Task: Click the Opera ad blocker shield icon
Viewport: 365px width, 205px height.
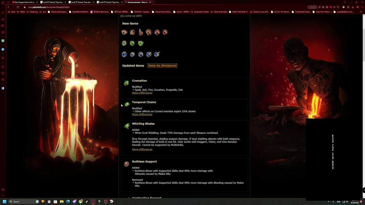Action: click(330, 7)
